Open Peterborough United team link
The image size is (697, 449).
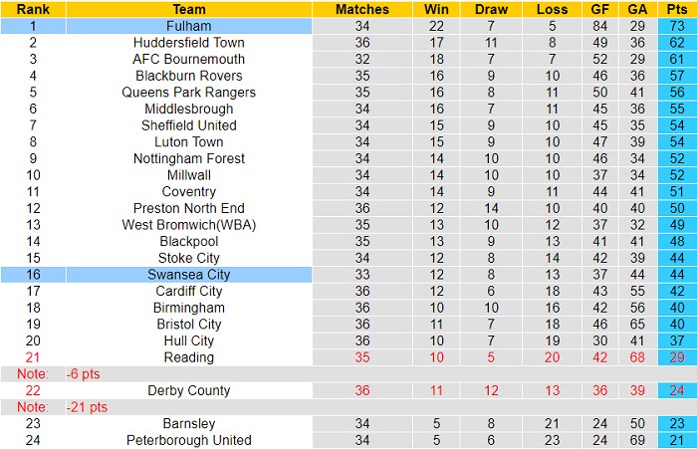188,440
